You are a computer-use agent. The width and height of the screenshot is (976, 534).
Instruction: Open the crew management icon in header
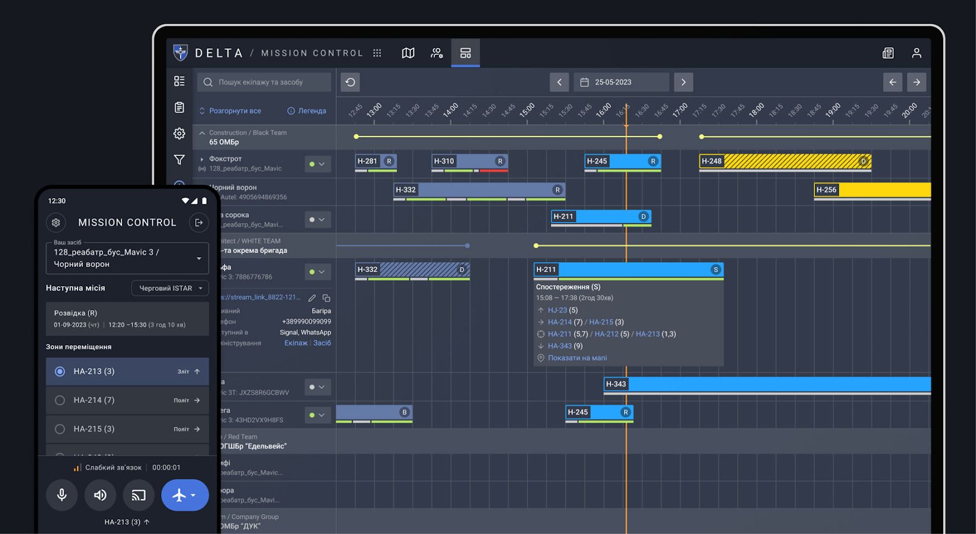tap(437, 53)
